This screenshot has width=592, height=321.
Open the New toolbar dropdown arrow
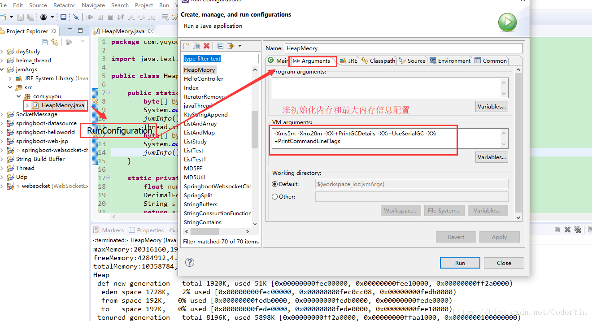11,17
